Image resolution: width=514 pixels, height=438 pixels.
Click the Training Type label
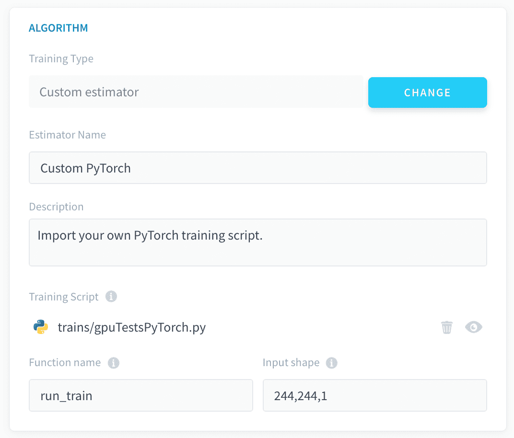click(x=61, y=59)
